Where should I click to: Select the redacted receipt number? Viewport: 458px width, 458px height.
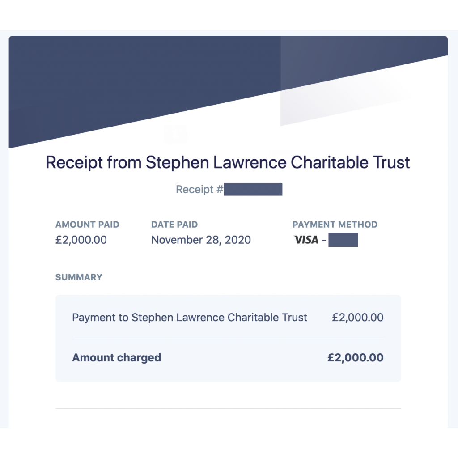tap(253, 189)
